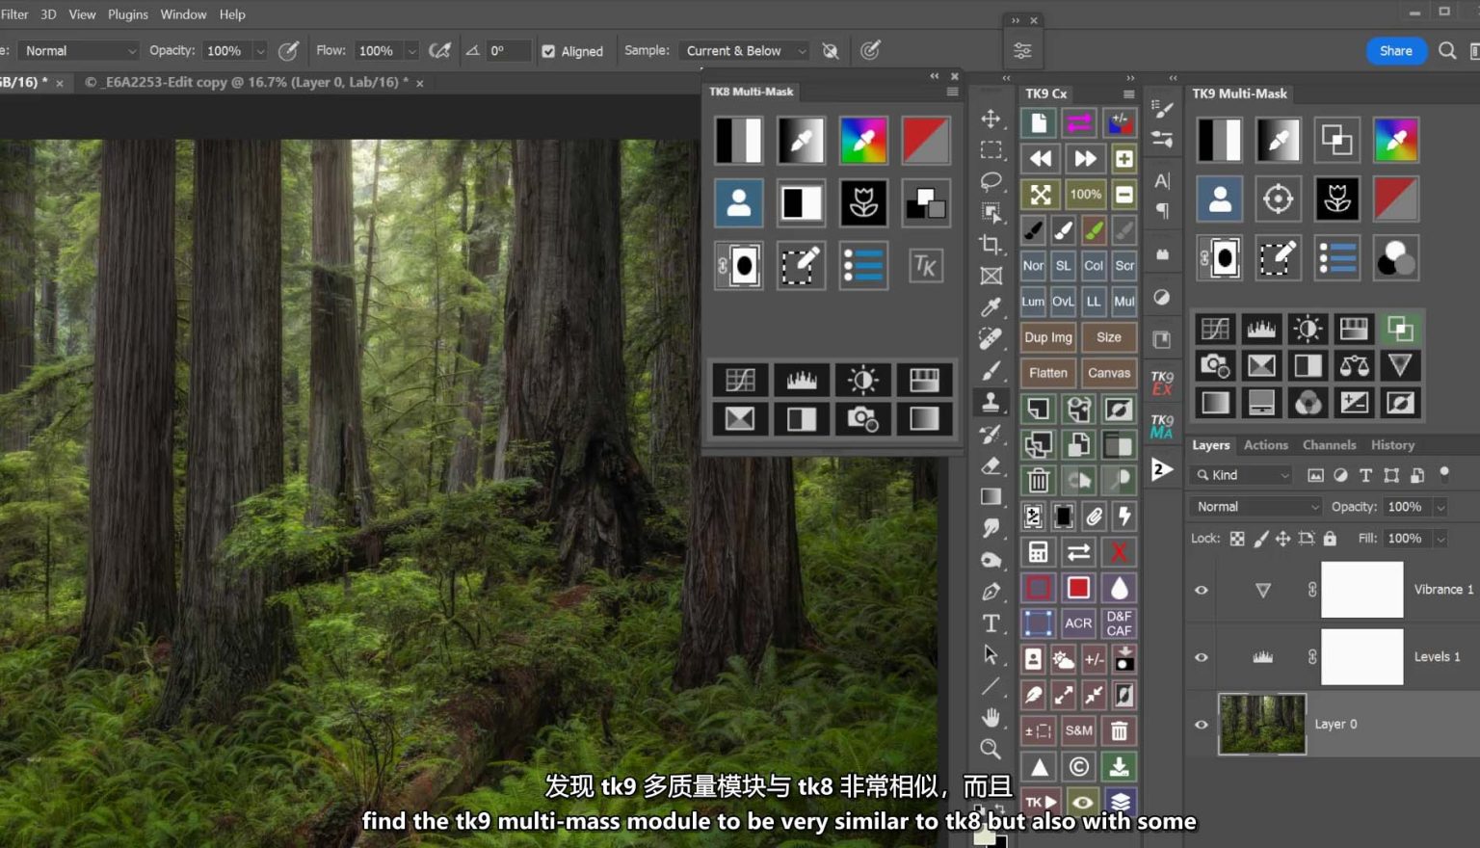Open the Sample Current & Below dropdown
The image size is (1480, 848).
pyautogui.click(x=744, y=51)
